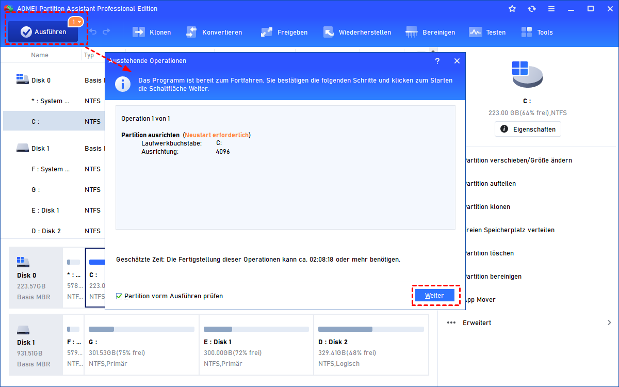Click the refresh icon in title bar
This screenshot has width=619, height=387.
point(532,9)
